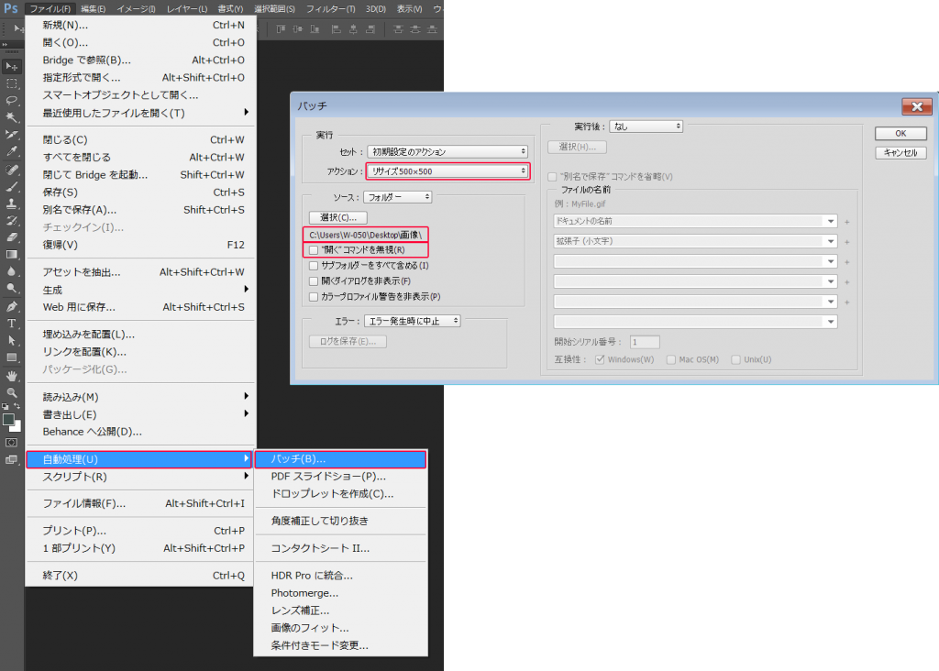The image size is (939, 671).
Task: Click the foreground color swatch
Action: (x=8, y=420)
